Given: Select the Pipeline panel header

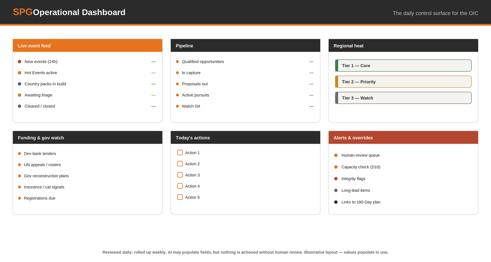Looking at the screenshot, I should click(245, 46).
